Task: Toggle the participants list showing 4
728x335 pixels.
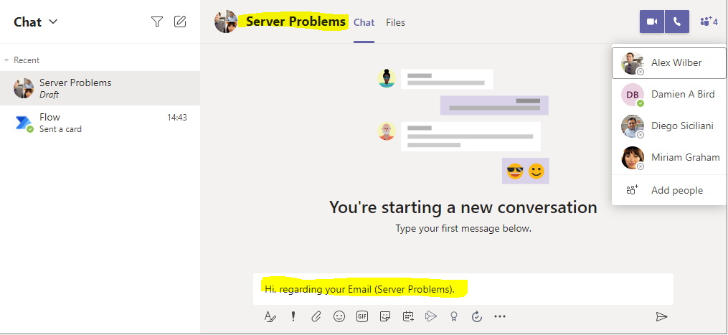Action: point(708,22)
